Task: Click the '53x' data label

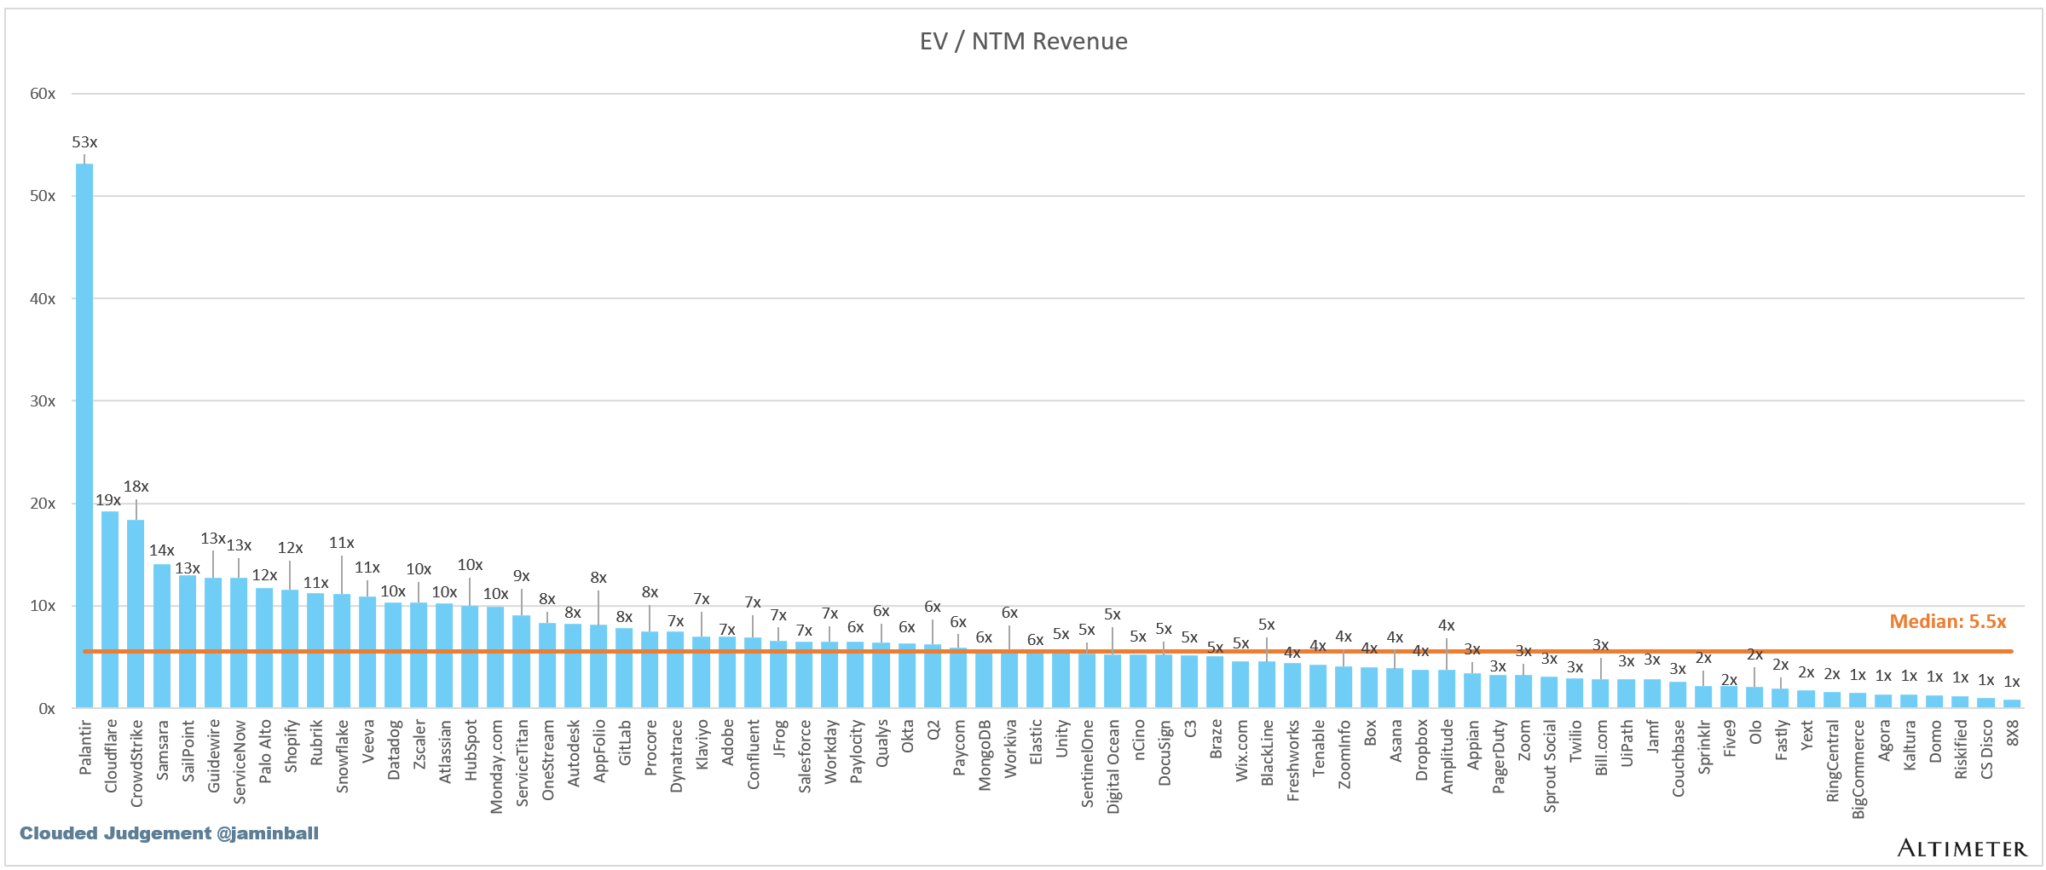Action: coord(84,142)
